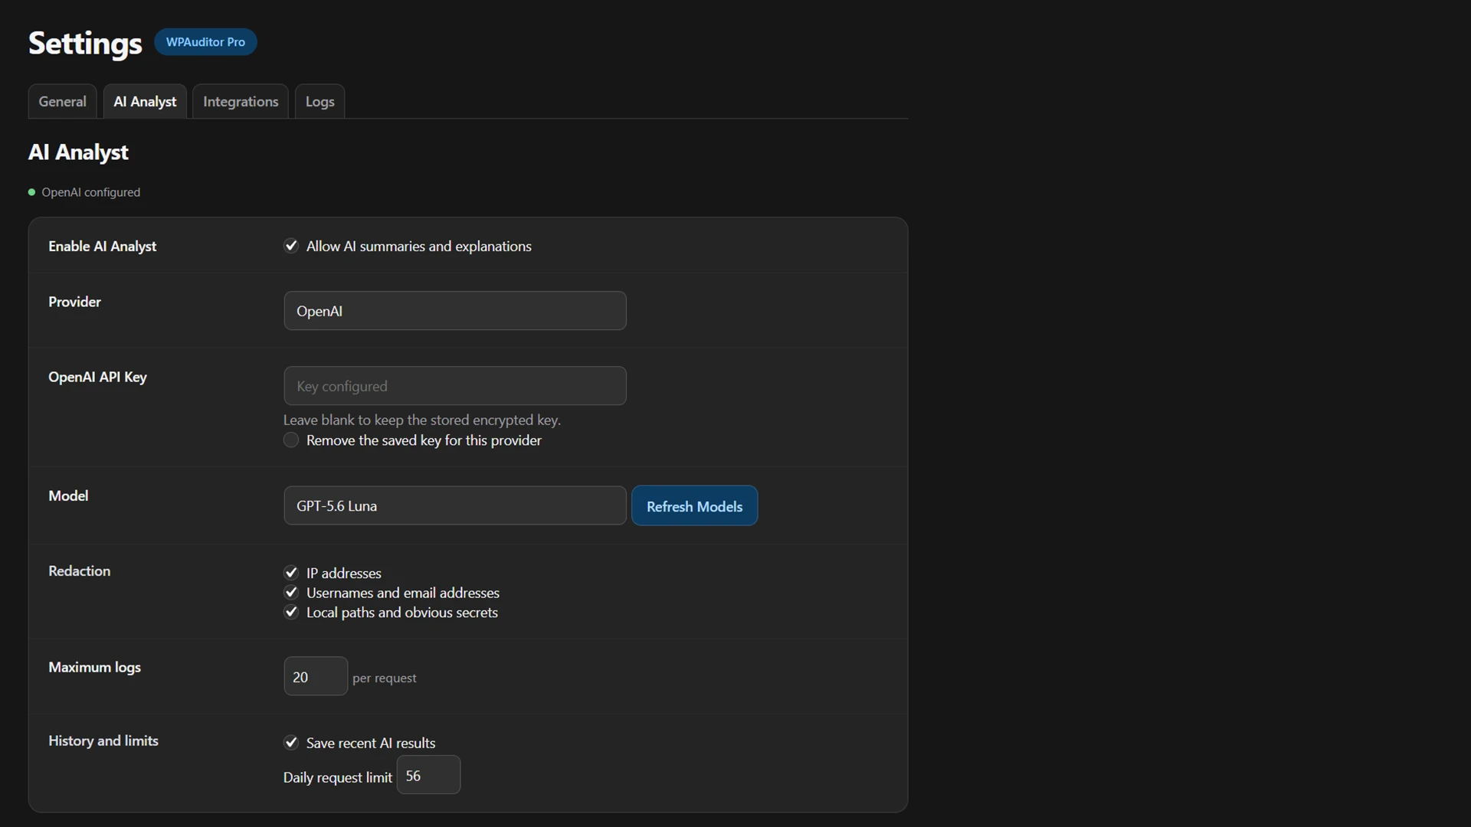Click the AI Analyst section heading

pos(78,152)
